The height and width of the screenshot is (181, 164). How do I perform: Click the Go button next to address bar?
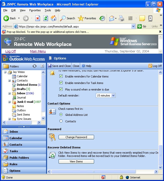point(142,26)
